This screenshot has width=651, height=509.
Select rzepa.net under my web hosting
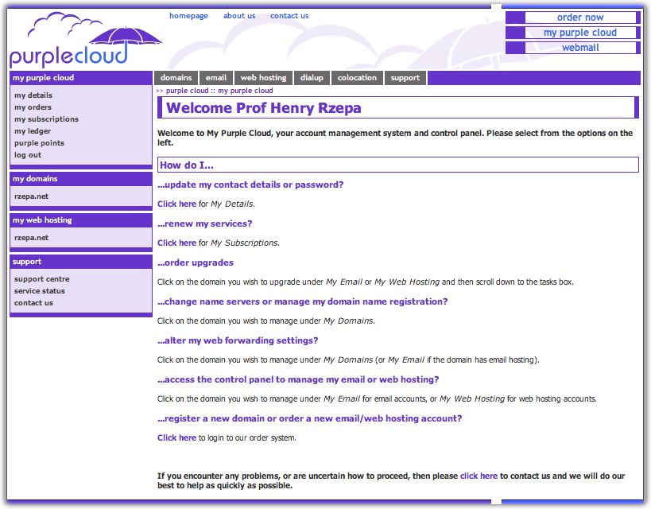[x=31, y=238]
